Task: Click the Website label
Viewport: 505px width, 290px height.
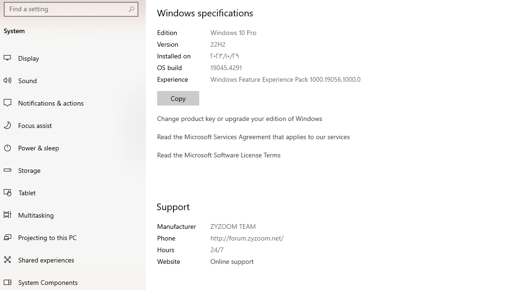Action: [169, 262]
